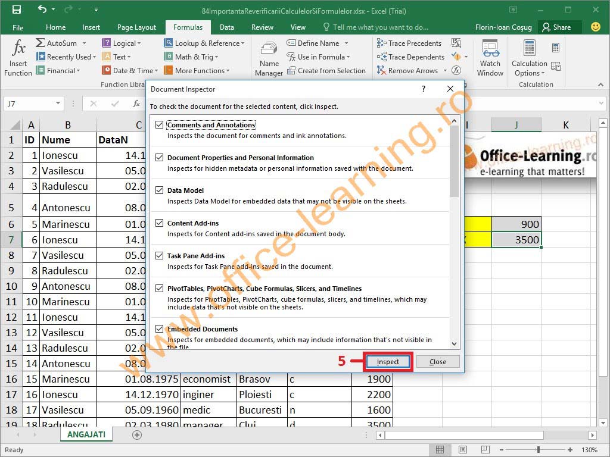Switch to the Page Layout tab
This screenshot has width=610, height=457.
(x=136, y=27)
